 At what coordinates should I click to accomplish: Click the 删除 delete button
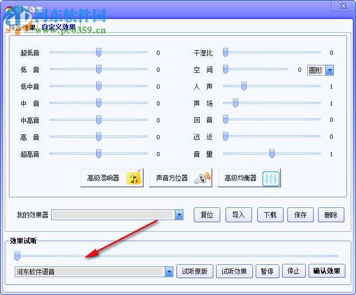pos(331,215)
